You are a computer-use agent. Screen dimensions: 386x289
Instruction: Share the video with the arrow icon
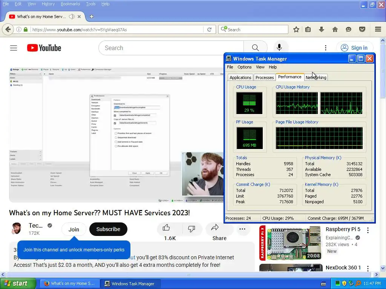click(x=215, y=228)
